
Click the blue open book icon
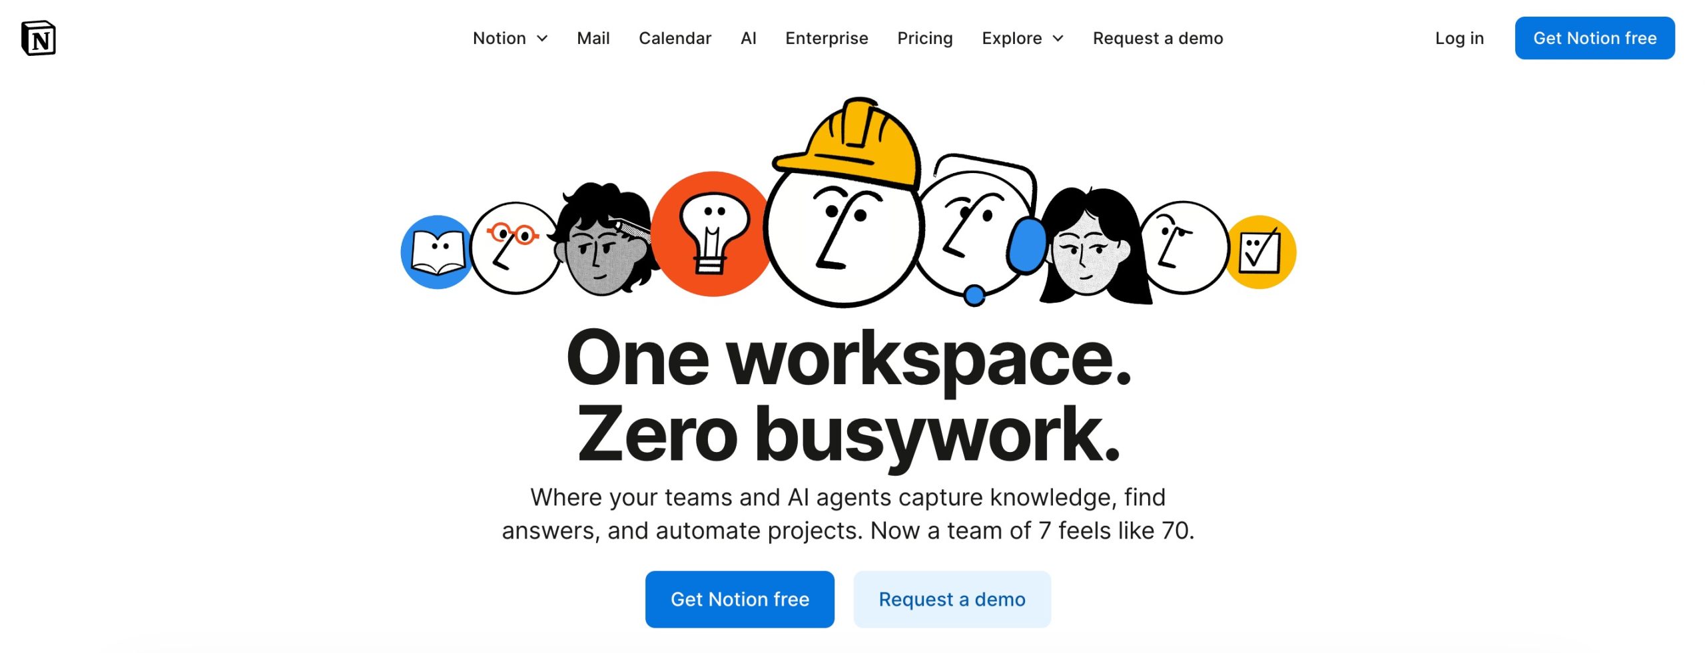pos(436,252)
